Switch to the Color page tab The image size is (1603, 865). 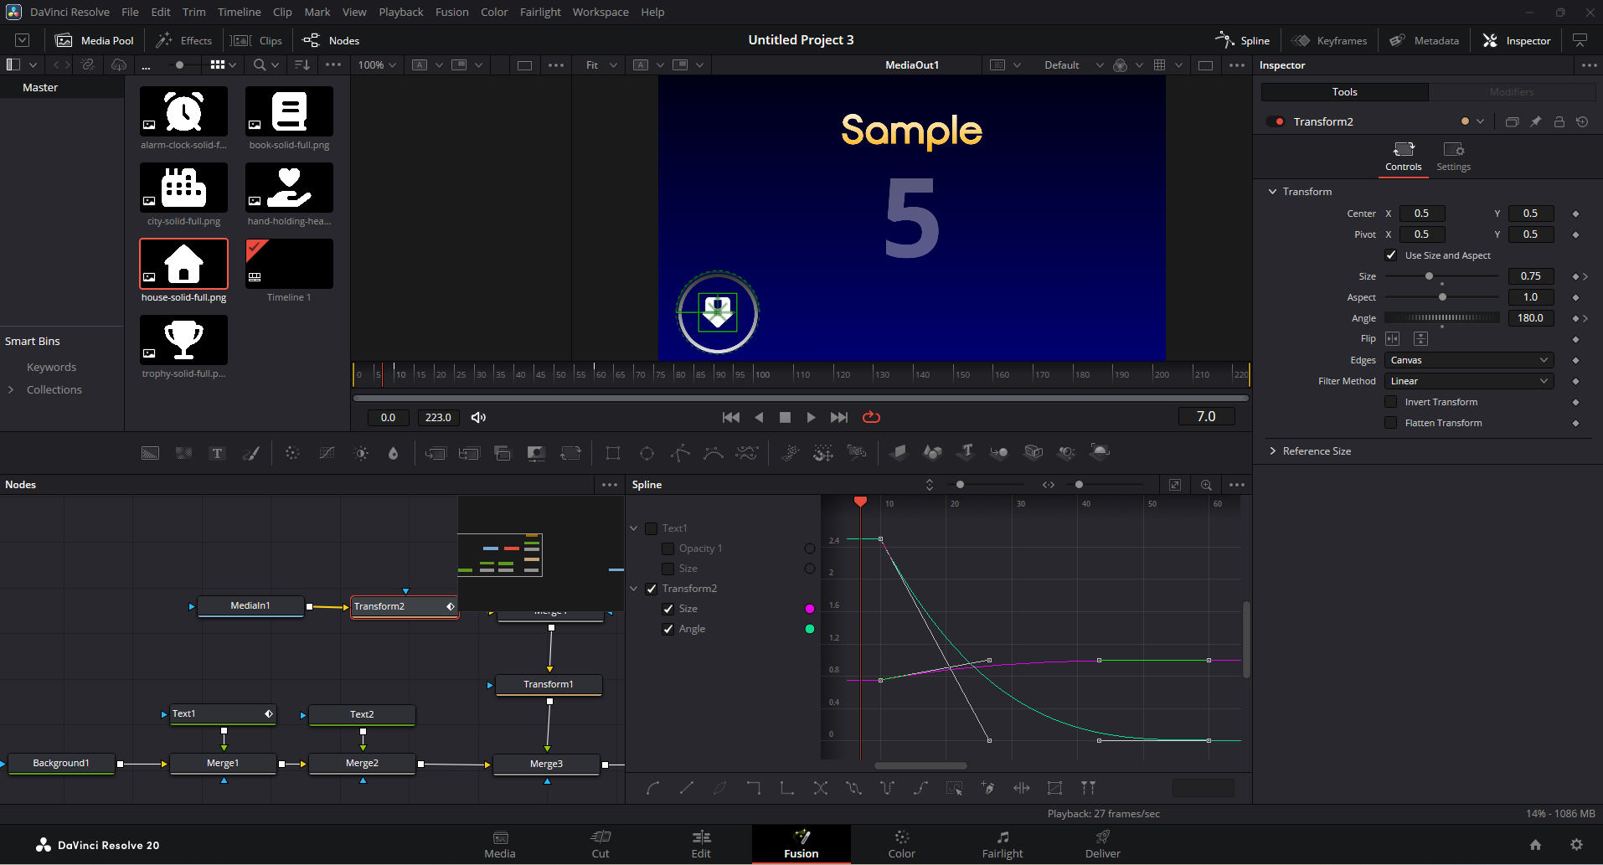click(x=901, y=844)
